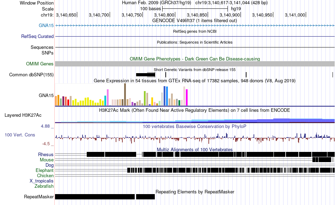
Task: Click the blue GNA15 gene track label
Action: point(46,26)
